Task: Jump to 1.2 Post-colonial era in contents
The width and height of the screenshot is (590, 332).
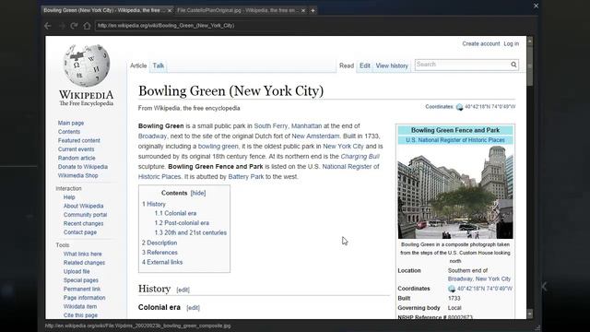Action: click(x=182, y=223)
